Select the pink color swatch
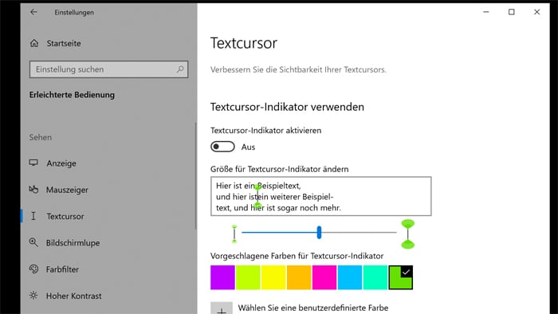This screenshot has width=558, height=314. 324,277
